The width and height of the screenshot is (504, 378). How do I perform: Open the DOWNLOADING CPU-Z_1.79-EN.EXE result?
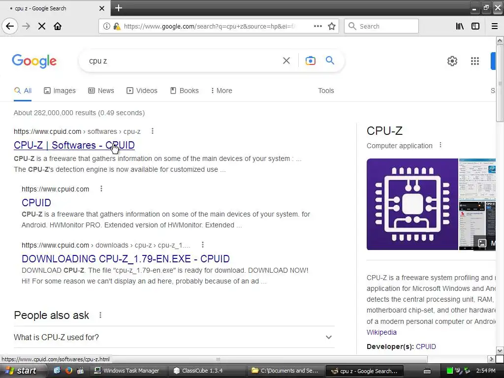[126, 259]
